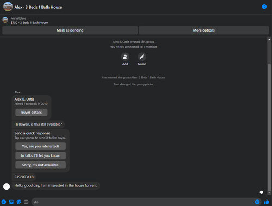The height and width of the screenshot is (206, 272).
Task: Click "Joined Facebook in 2010" text
Action: pos(31,104)
